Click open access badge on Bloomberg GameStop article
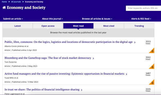 [x=152, y=67]
